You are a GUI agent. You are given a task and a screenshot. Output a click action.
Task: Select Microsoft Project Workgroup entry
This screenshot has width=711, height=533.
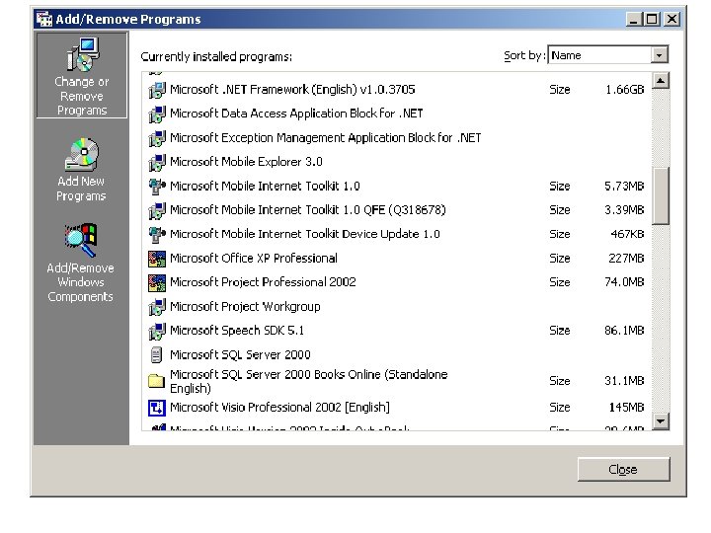pos(396,307)
